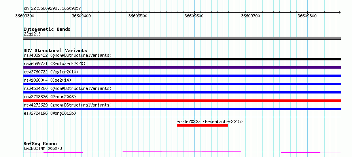The image size is (352, 157).
Task: Click the short red esv3670307 bar
Action: [202, 125]
